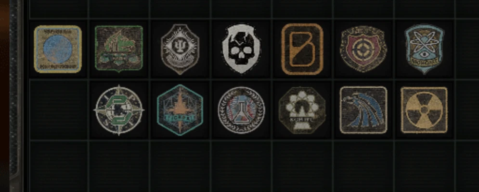Click the vertical metal bar on left edge

click(14, 96)
